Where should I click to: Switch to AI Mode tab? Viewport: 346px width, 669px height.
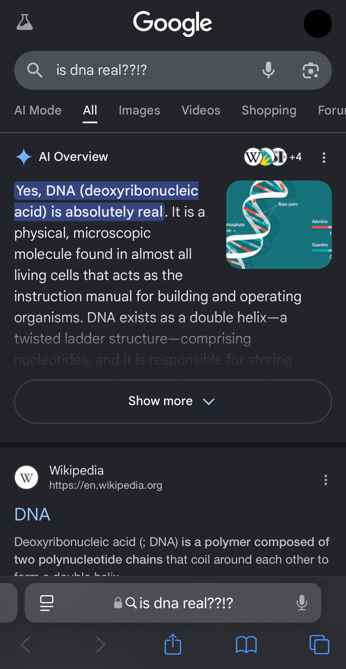point(38,110)
